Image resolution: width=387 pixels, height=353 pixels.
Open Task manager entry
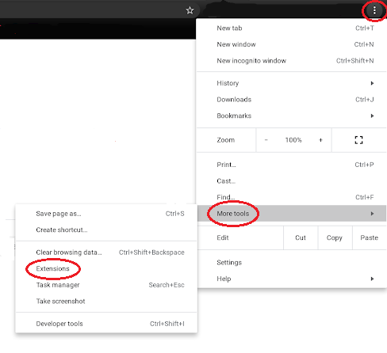click(x=106, y=285)
